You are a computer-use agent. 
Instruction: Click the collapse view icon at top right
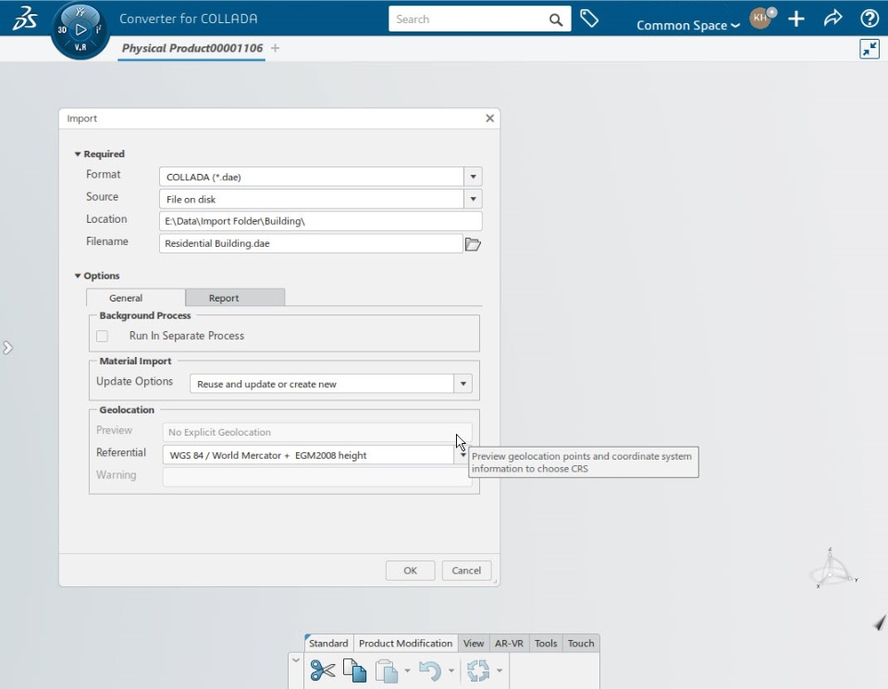(869, 49)
